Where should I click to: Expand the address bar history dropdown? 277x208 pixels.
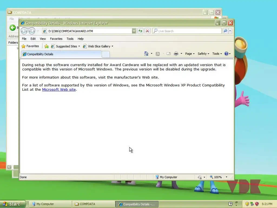coord(134,31)
